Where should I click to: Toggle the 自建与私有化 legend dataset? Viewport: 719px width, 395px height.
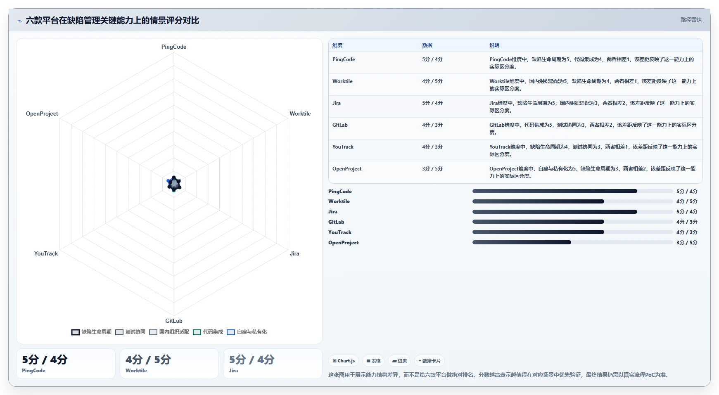pyautogui.click(x=247, y=332)
